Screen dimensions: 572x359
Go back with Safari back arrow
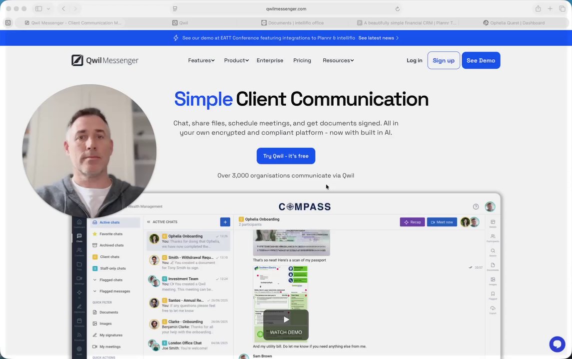point(63,9)
